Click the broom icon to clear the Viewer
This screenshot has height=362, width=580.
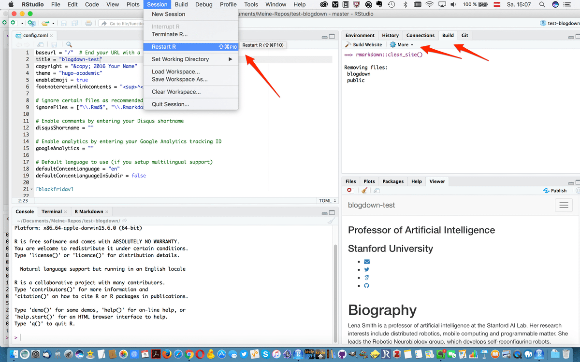coord(364,190)
